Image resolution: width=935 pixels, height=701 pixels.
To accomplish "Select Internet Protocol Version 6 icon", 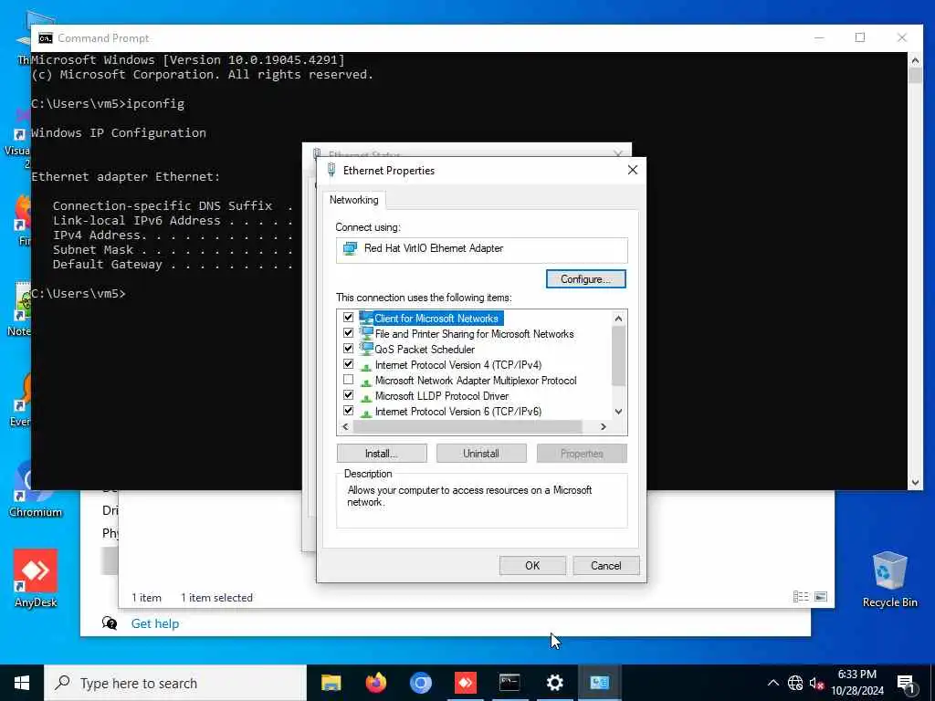I will point(366,412).
